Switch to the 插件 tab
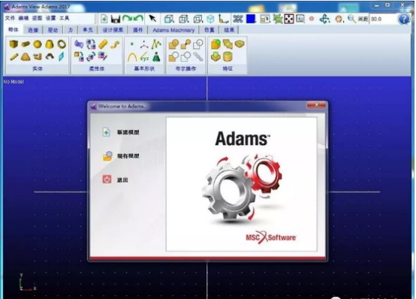The image size is (416, 299). coord(137,30)
